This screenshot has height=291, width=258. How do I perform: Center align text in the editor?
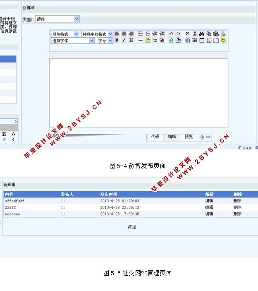click(x=124, y=34)
